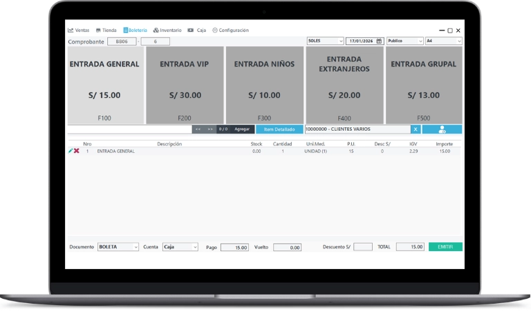Click the Agregar button

pos(242,129)
